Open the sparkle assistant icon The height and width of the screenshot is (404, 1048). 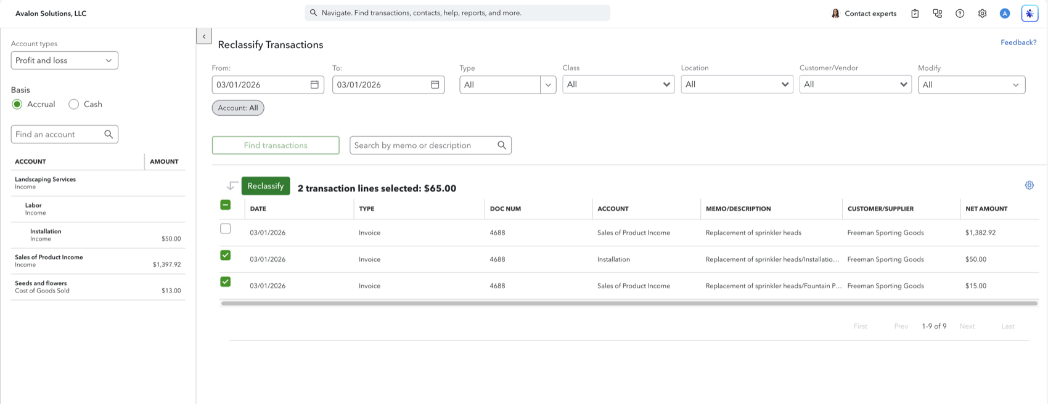click(1030, 14)
